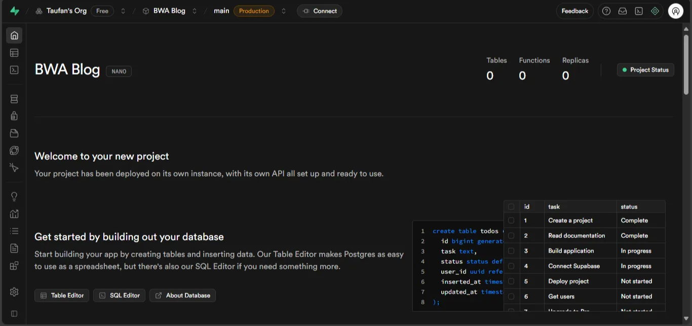Viewport: 692px width, 326px height.
Task: Click the help question mark icon
Action: pos(606,11)
